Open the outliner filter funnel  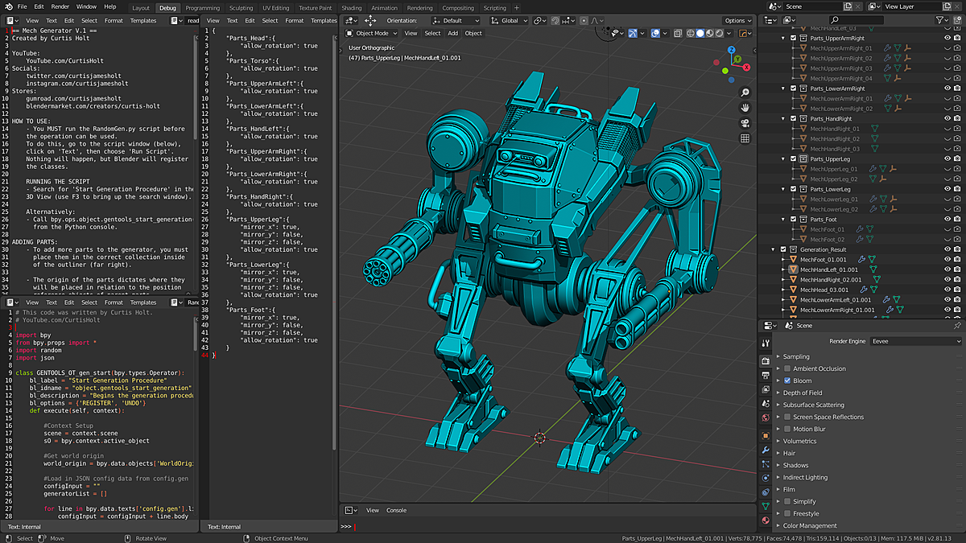click(939, 20)
